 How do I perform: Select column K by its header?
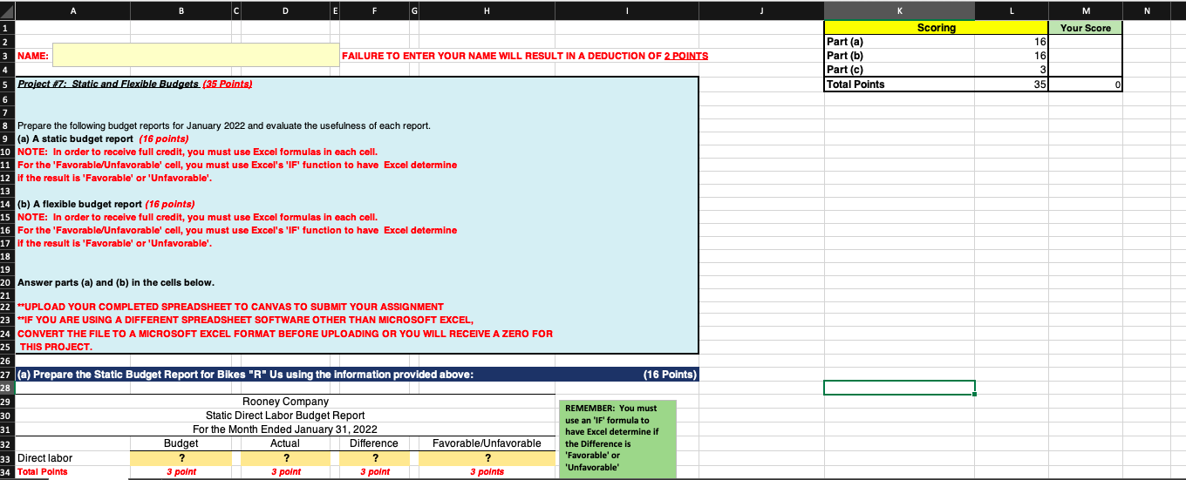click(x=899, y=10)
